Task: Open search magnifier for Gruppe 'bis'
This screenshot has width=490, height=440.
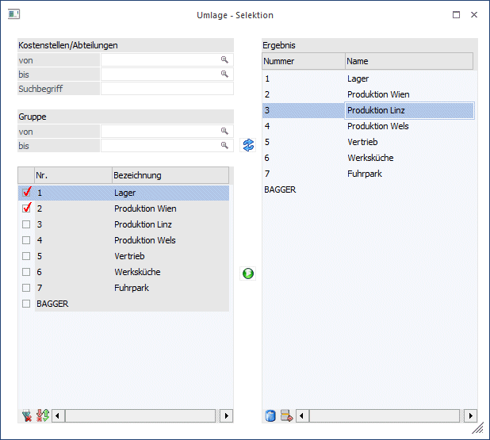Action: pyautogui.click(x=224, y=146)
